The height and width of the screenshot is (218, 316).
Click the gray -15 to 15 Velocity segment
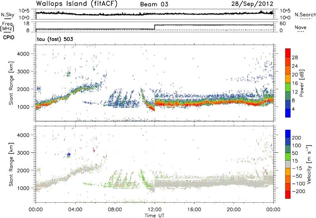[288, 164]
